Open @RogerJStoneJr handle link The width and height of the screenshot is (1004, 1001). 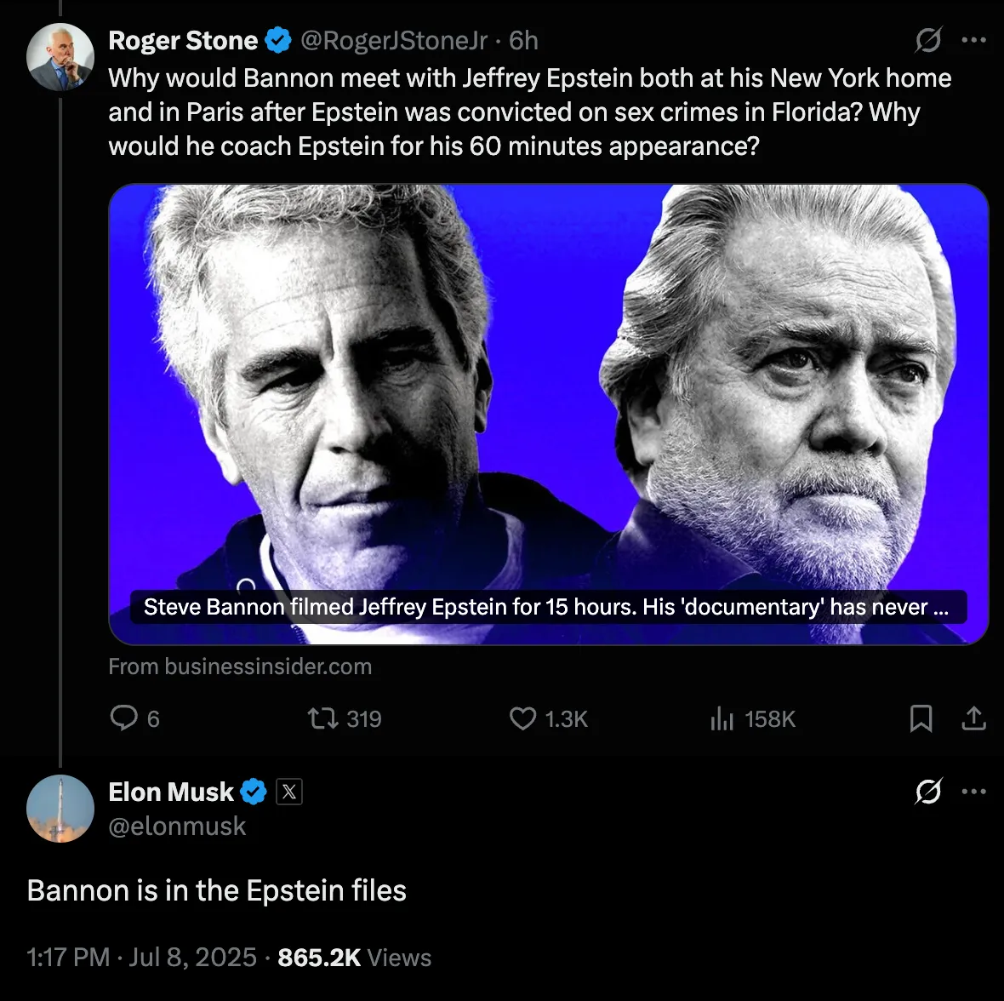point(394,40)
